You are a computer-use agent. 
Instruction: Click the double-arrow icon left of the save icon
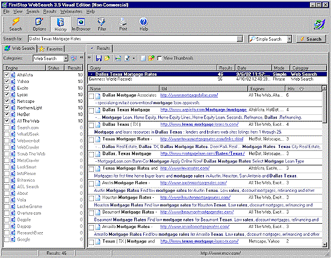[x=89, y=57]
